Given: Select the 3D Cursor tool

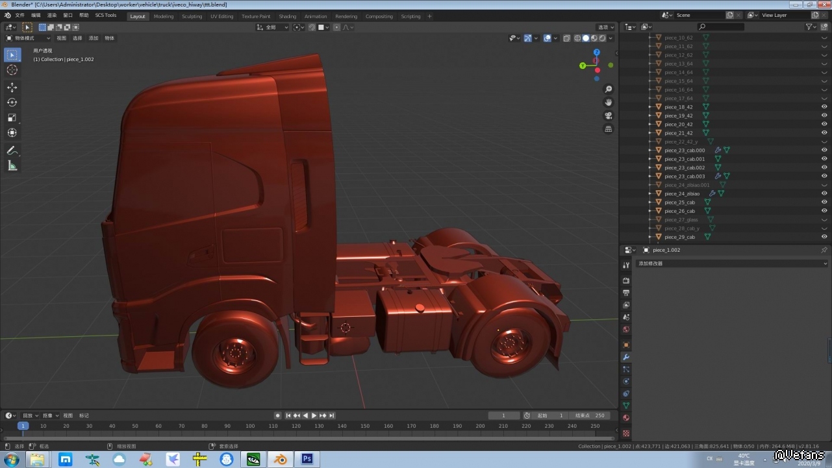Looking at the screenshot, I should coord(12,70).
